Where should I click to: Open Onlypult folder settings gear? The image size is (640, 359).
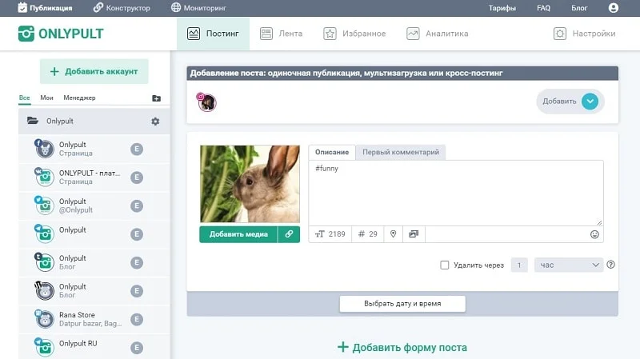click(x=155, y=122)
